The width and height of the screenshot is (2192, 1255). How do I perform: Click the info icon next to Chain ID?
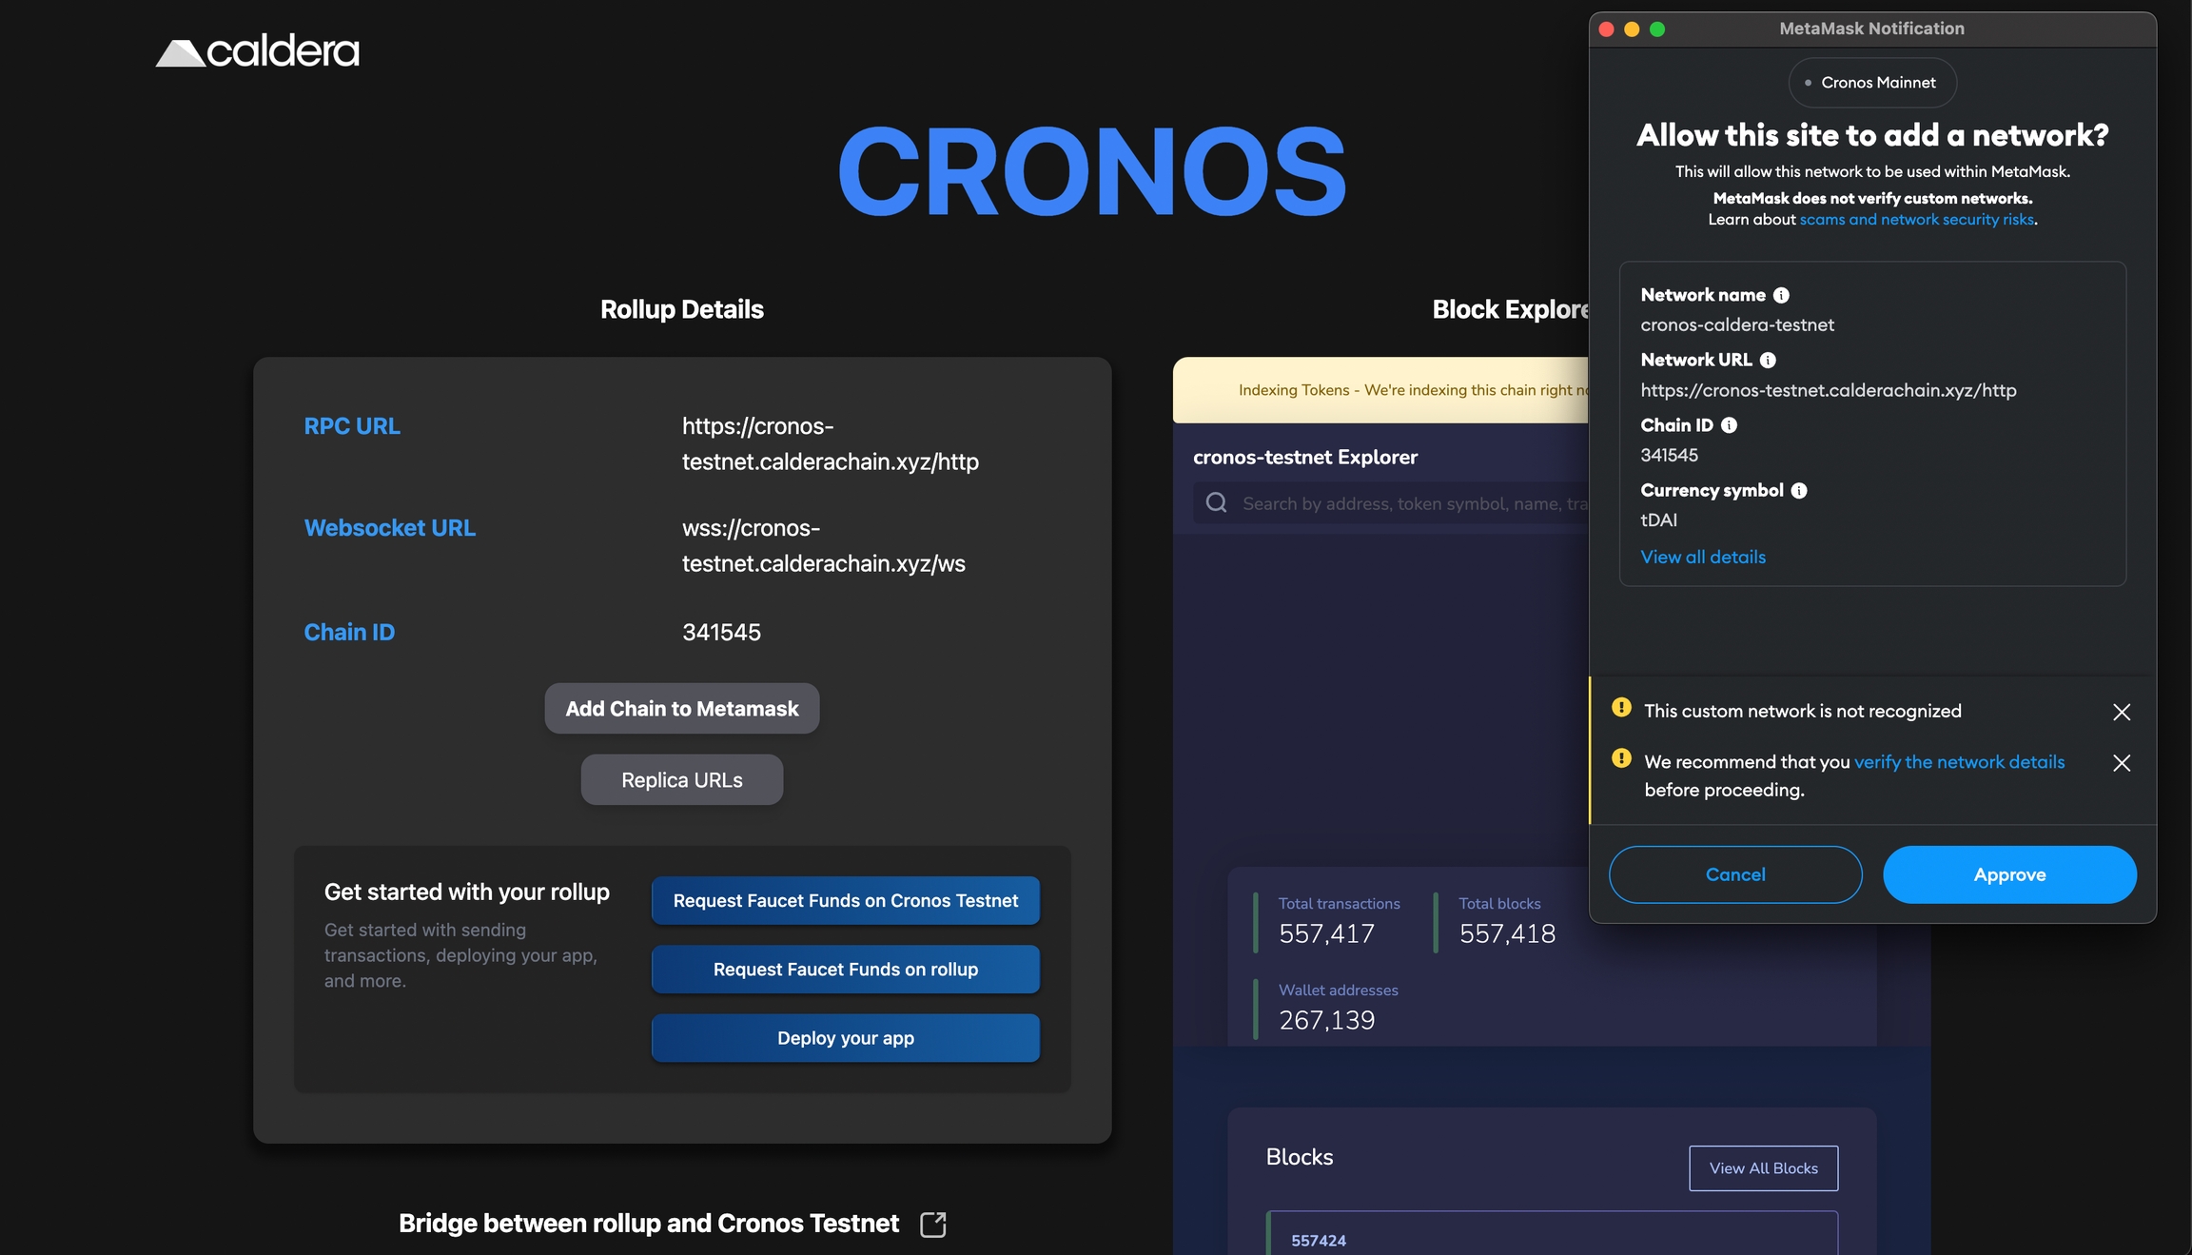(x=1728, y=424)
